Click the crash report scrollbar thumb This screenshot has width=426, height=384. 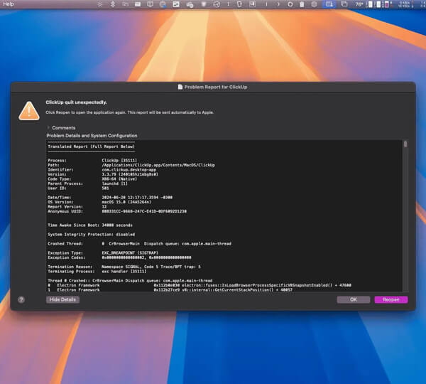tap(405, 144)
